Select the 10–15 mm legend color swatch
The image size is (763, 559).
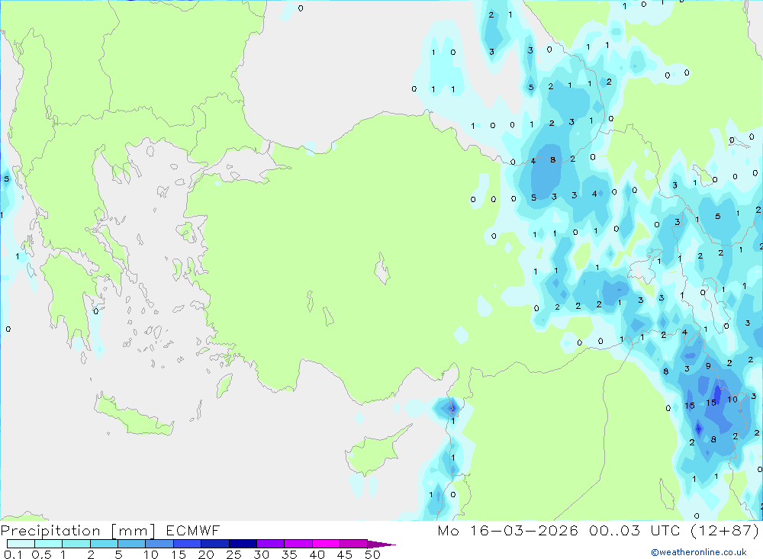pos(159,544)
